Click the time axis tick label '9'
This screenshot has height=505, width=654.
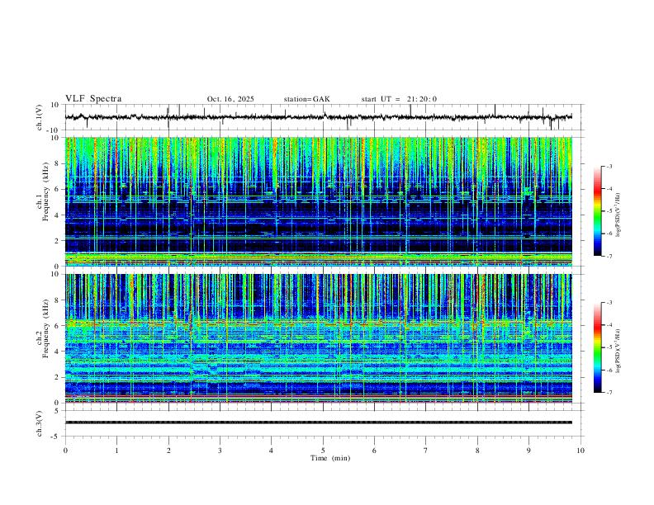click(528, 451)
